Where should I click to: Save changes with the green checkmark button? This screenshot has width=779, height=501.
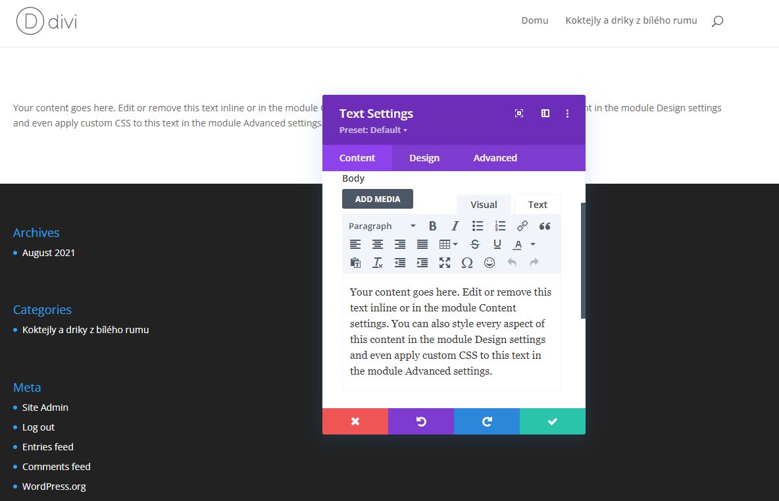click(x=553, y=421)
